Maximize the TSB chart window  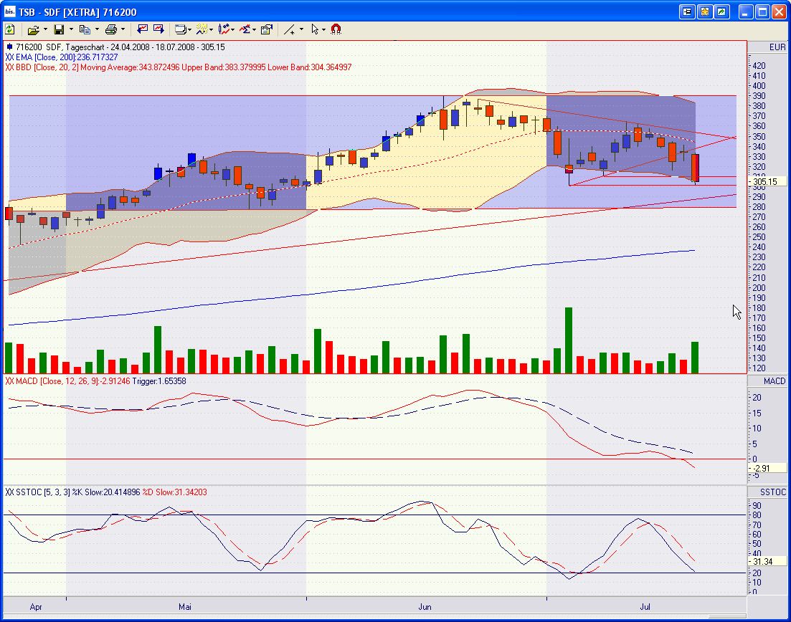click(763, 11)
